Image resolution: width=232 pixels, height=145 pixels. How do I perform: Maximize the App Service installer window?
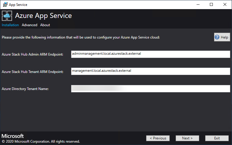pyautogui.click(x=211, y=4)
